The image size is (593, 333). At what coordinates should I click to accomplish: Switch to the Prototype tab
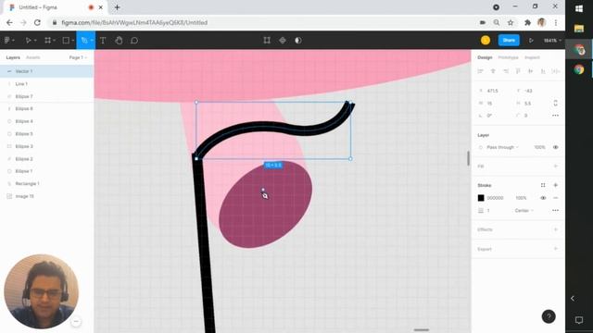[509, 57]
